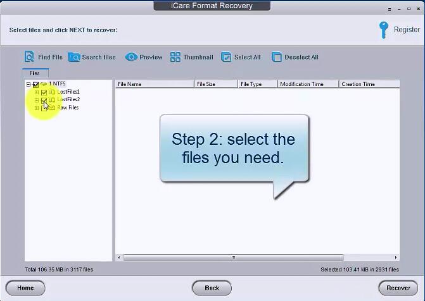
Task: Click the scrollbar right arrow
Action: [396, 257]
